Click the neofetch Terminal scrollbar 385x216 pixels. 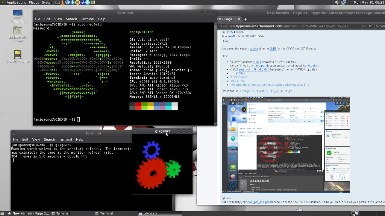point(215,74)
